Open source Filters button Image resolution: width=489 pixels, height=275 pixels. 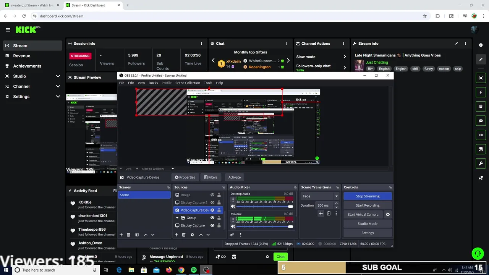tap(210, 177)
